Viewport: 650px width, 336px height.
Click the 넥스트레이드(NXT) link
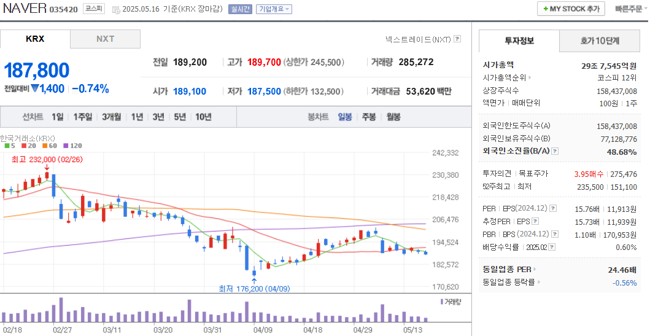point(418,39)
